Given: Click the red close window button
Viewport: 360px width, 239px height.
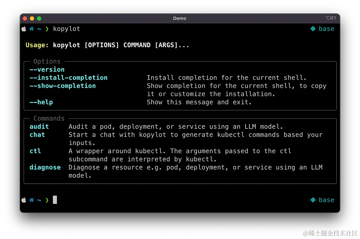Looking at the screenshot, I should [x=25, y=18].
